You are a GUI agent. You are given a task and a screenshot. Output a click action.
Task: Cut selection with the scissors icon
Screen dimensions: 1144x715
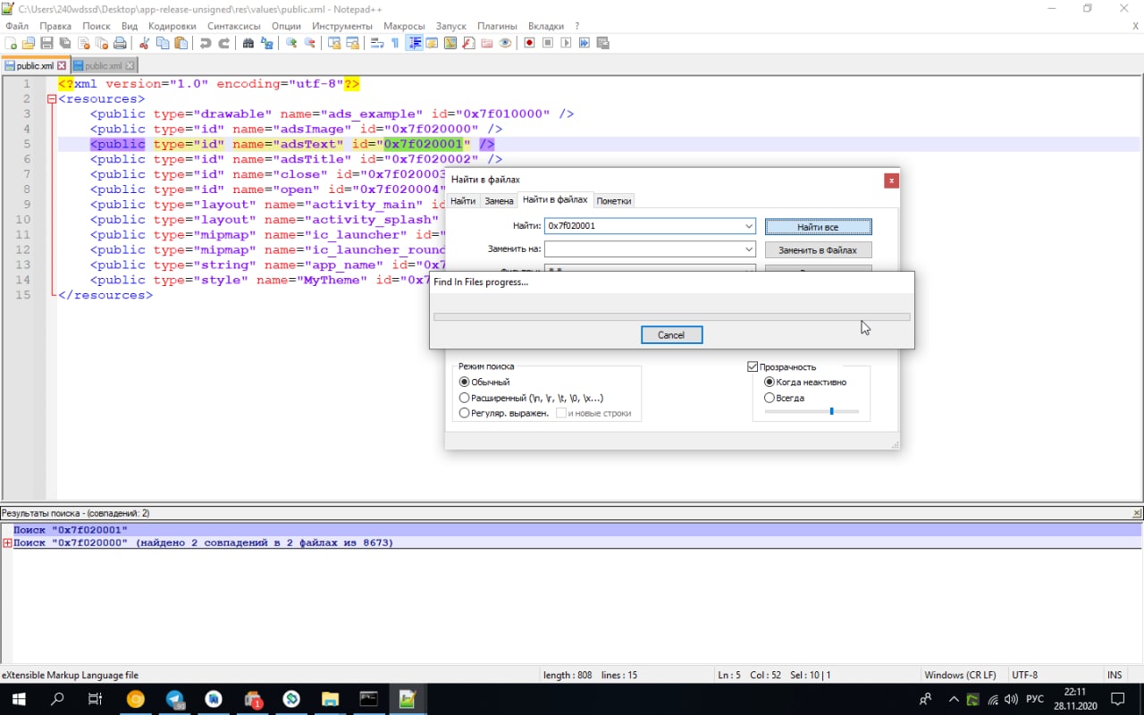click(144, 43)
